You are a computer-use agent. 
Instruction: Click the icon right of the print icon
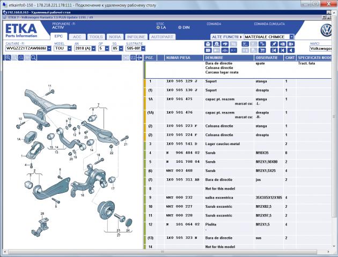[216, 44]
